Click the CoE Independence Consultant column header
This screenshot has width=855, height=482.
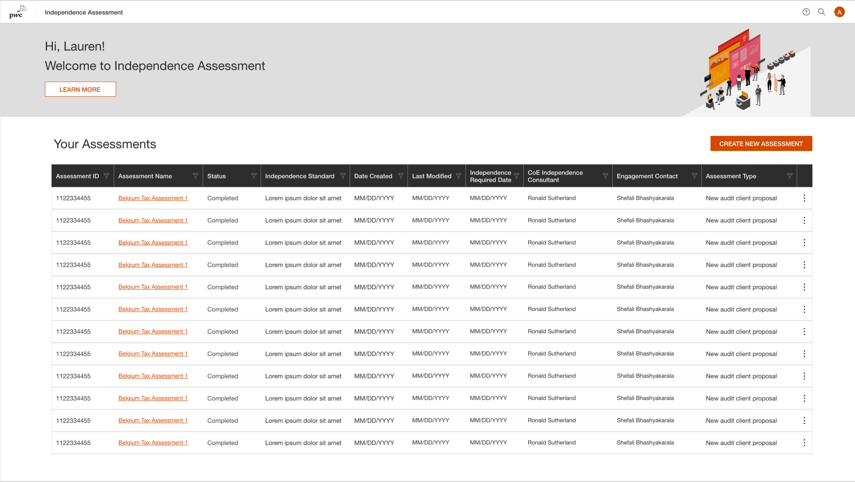coord(555,176)
